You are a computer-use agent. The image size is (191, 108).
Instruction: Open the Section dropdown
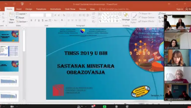pyautogui.click(x=22, y=22)
